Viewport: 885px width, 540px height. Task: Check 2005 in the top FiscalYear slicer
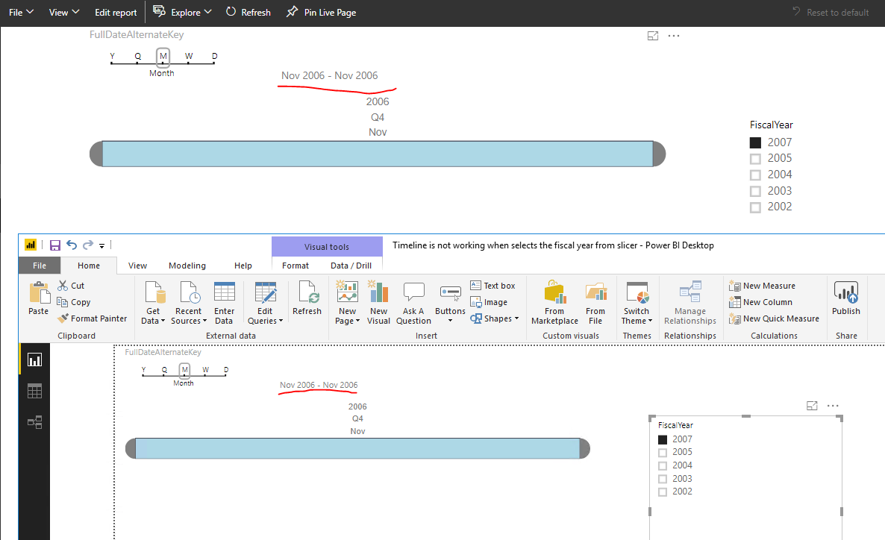tap(755, 159)
